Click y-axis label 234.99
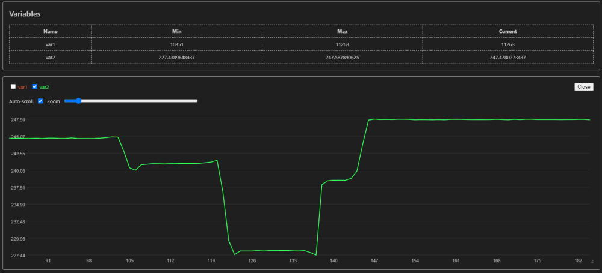Image resolution: width=602 pixels, height=273 pixels. 18,205
